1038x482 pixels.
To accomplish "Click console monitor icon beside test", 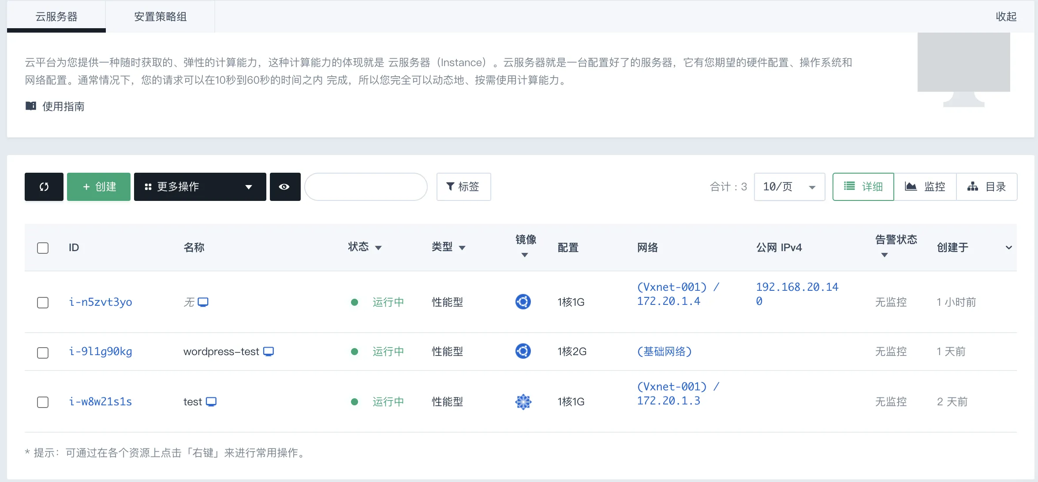I will point(211,402).
